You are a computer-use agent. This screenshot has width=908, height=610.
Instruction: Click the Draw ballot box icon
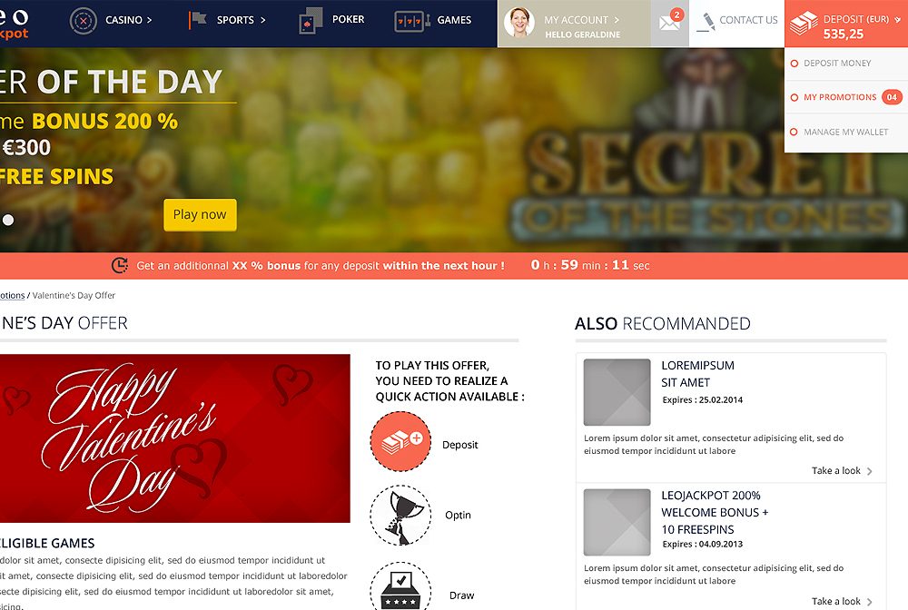(x=400, y=586)
